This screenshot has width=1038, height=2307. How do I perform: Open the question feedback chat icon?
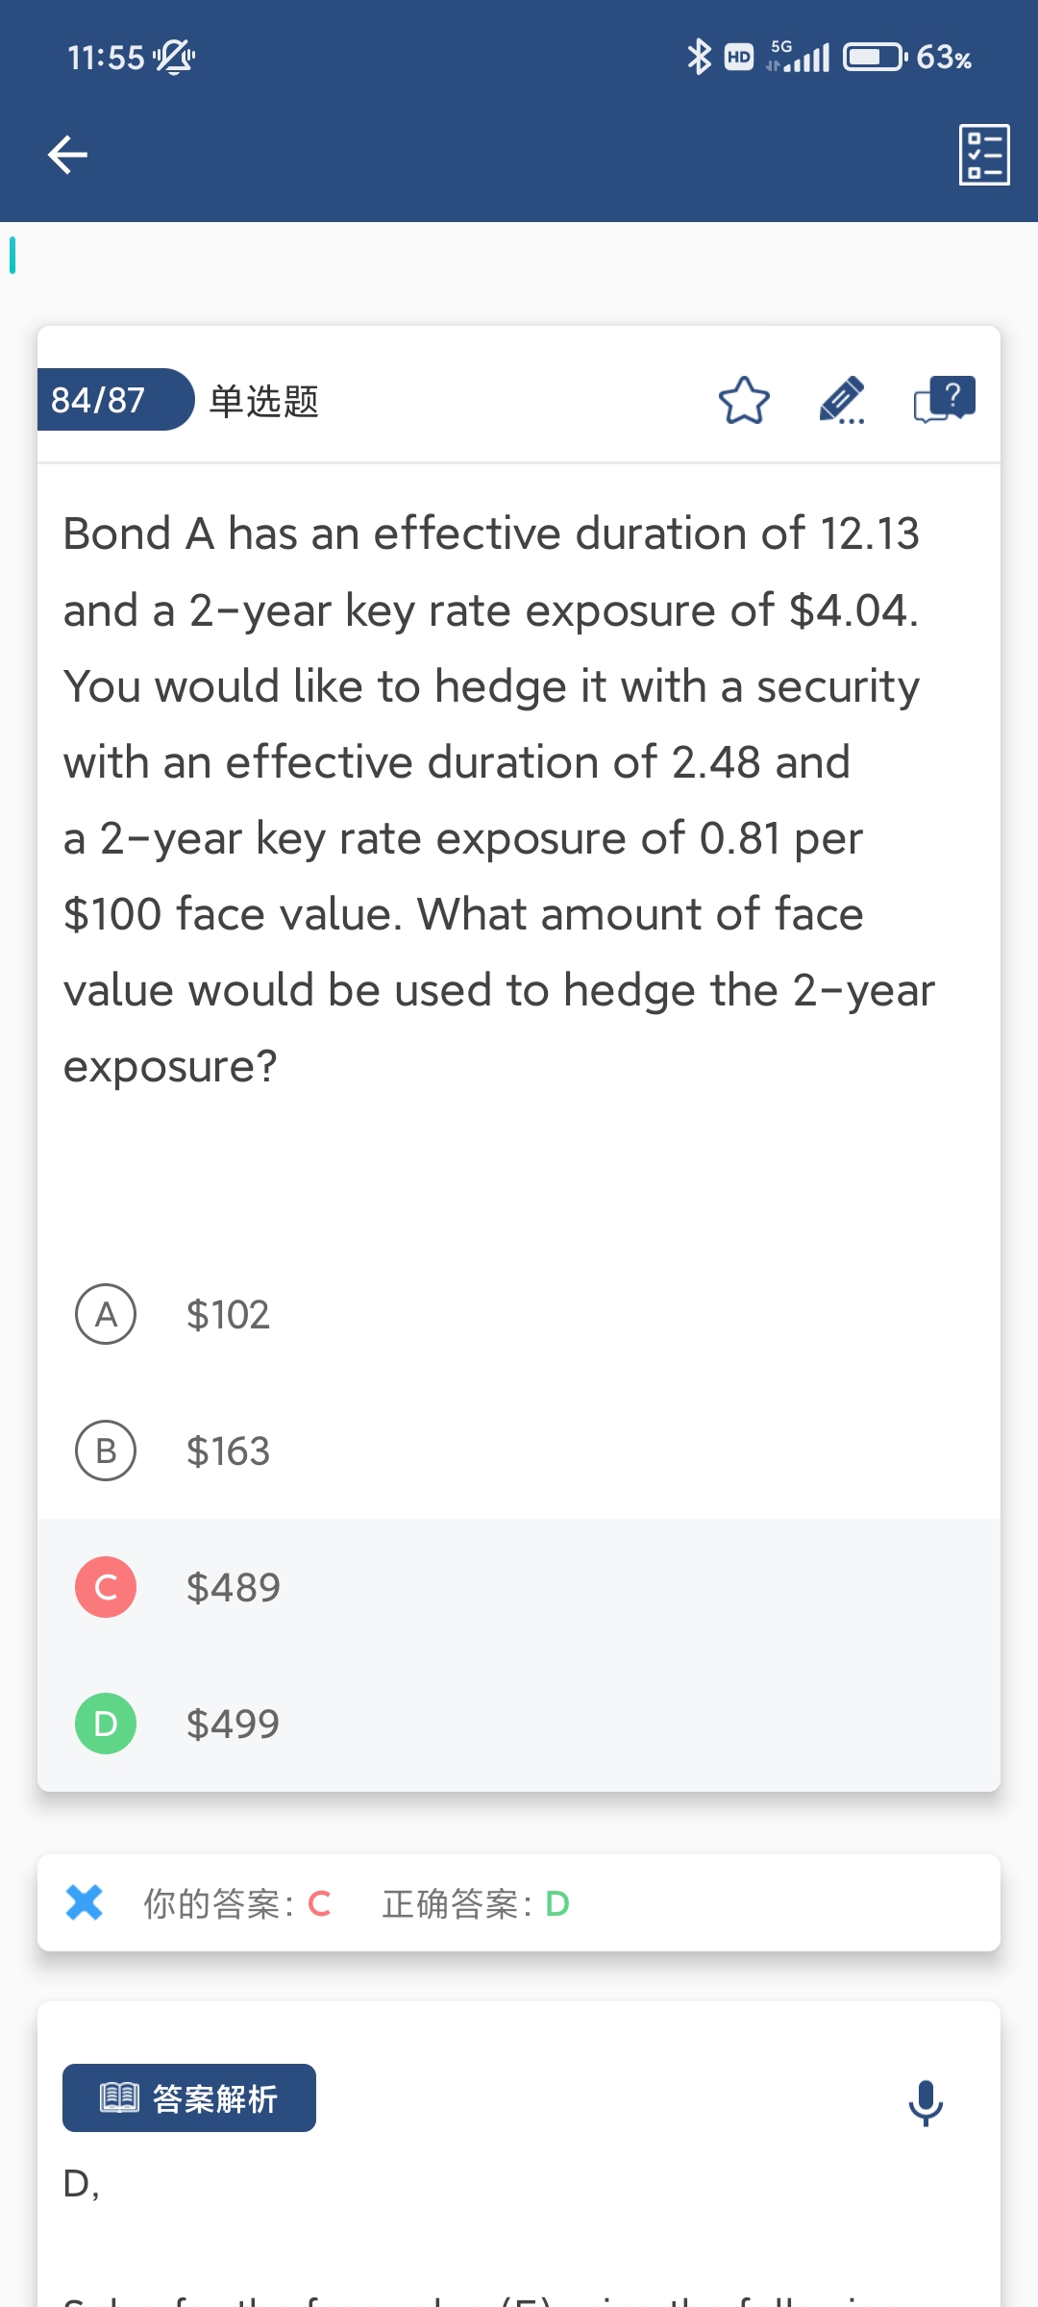click(x=944, y=400)
